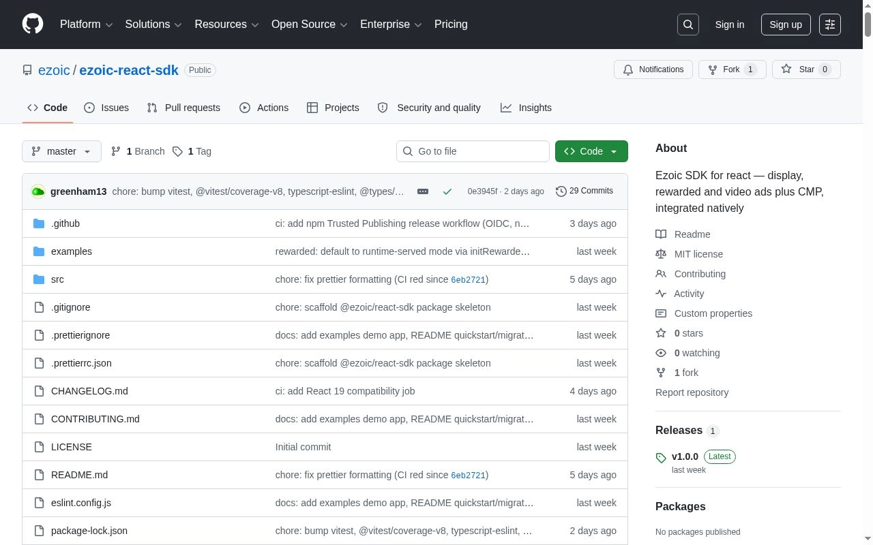Click the examples folder icon
Viewport: 873px width, 545px height.
coord(39,251)
